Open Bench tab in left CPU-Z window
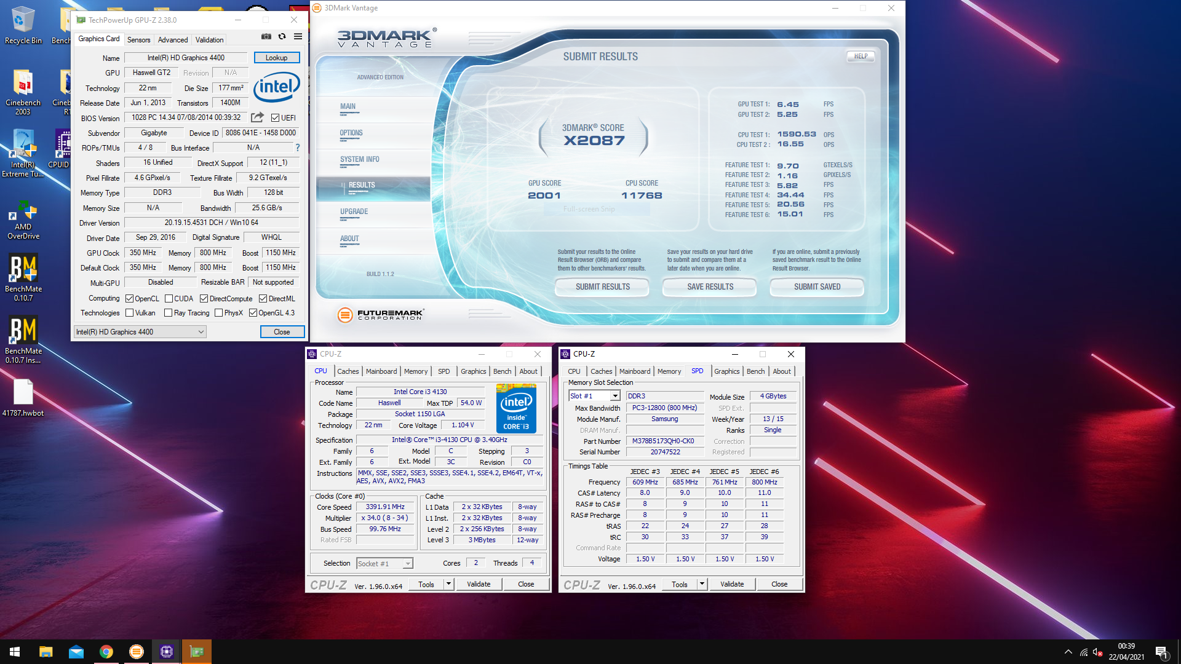The height and width of the screenshot is (664, 1181). pyautogui.click(x=502, y=371)
